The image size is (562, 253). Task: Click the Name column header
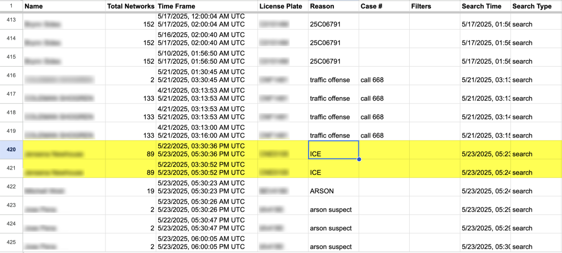pos(65,6)
